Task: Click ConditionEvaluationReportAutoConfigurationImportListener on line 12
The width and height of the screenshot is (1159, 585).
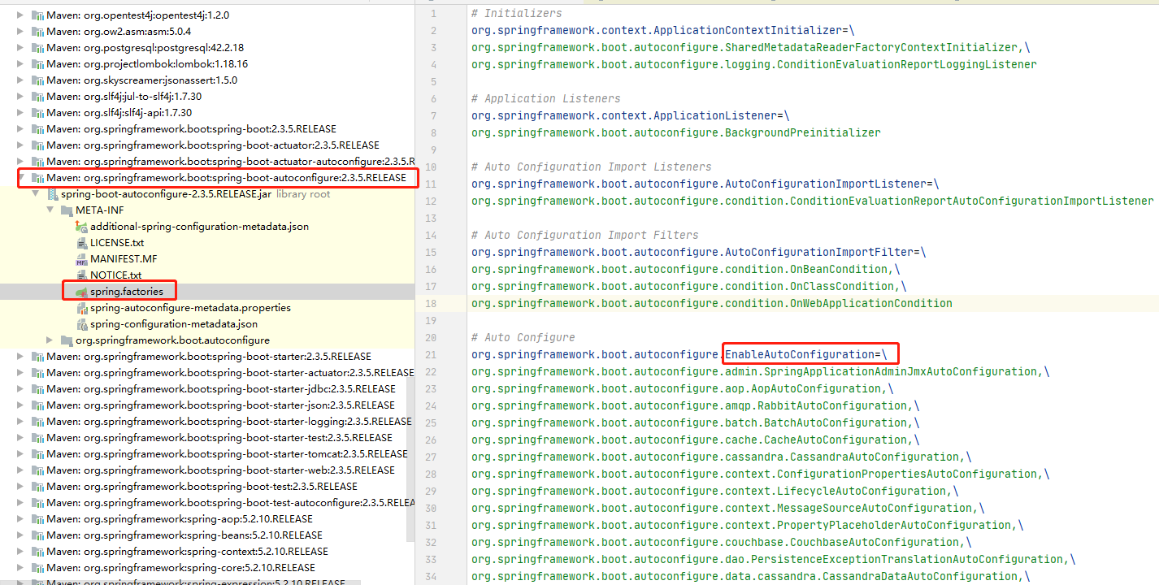Action: [972, 201]
